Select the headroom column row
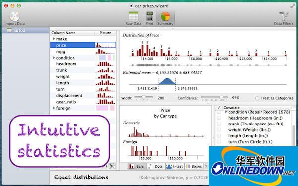This screenshot has width=298, height=186. click(x=83, y=64)
